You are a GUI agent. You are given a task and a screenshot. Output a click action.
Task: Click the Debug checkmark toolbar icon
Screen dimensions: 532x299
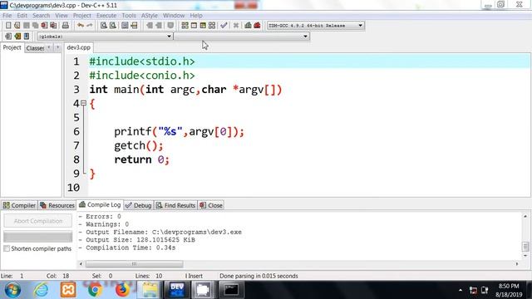coord(224,26)
